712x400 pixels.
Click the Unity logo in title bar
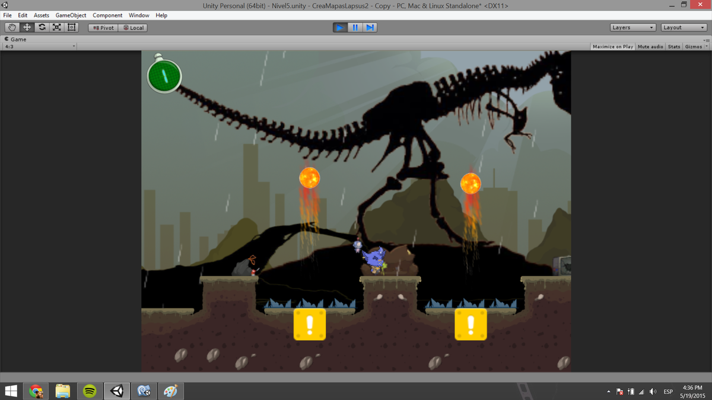pyautogui.click(x=5, y=5)
